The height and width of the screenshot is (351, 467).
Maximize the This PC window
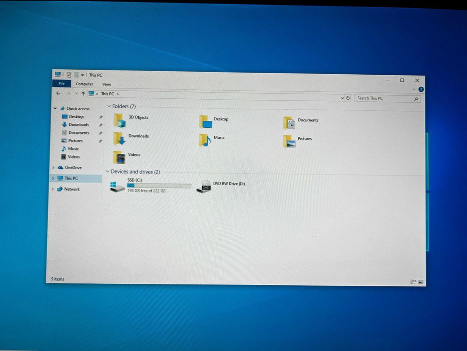click(x=402, y=80)
